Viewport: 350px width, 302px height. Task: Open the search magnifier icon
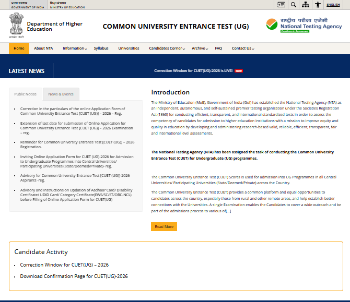point(293,5)
